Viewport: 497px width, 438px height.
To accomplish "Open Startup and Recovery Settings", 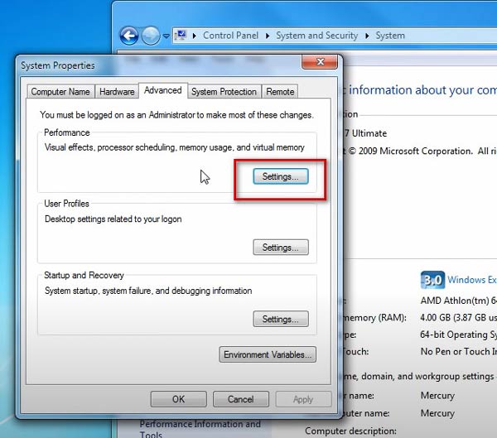I will click(x=280, y=319).
